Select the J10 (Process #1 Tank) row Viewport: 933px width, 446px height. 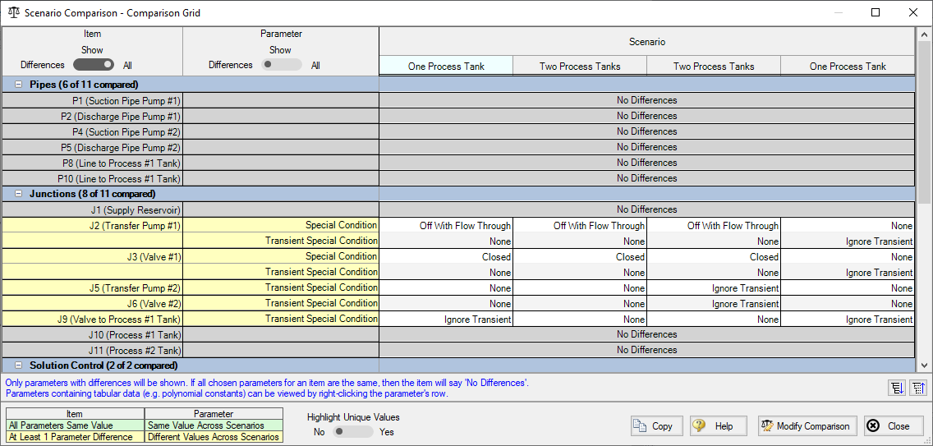pyautogui.click(x=457, y=334)
